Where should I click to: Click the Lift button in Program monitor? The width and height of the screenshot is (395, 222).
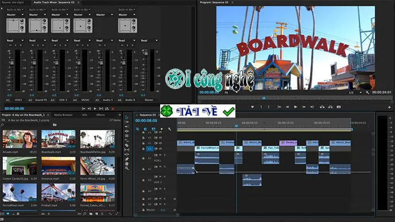[322, 107]
